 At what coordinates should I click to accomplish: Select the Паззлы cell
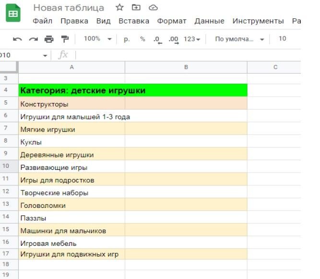(x=71, y=217)
